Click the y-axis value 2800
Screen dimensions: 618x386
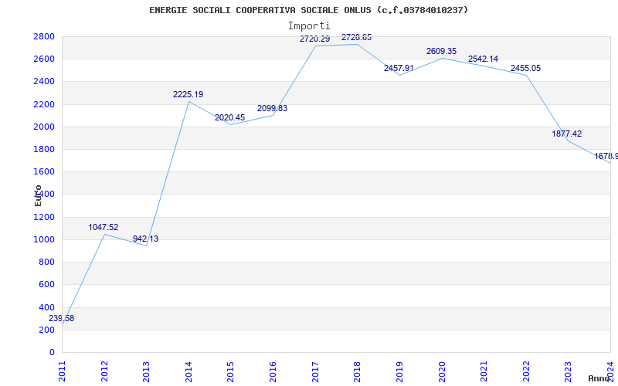[44, 36]
